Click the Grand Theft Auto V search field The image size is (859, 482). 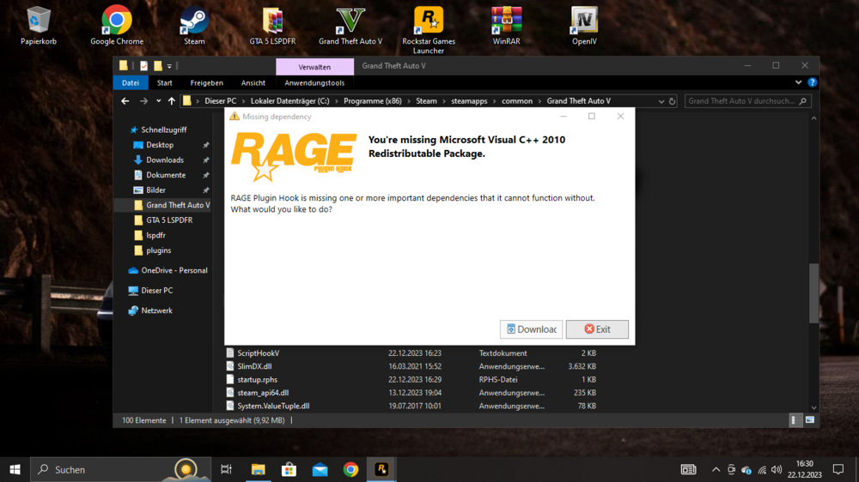click(x=742, y=101)
